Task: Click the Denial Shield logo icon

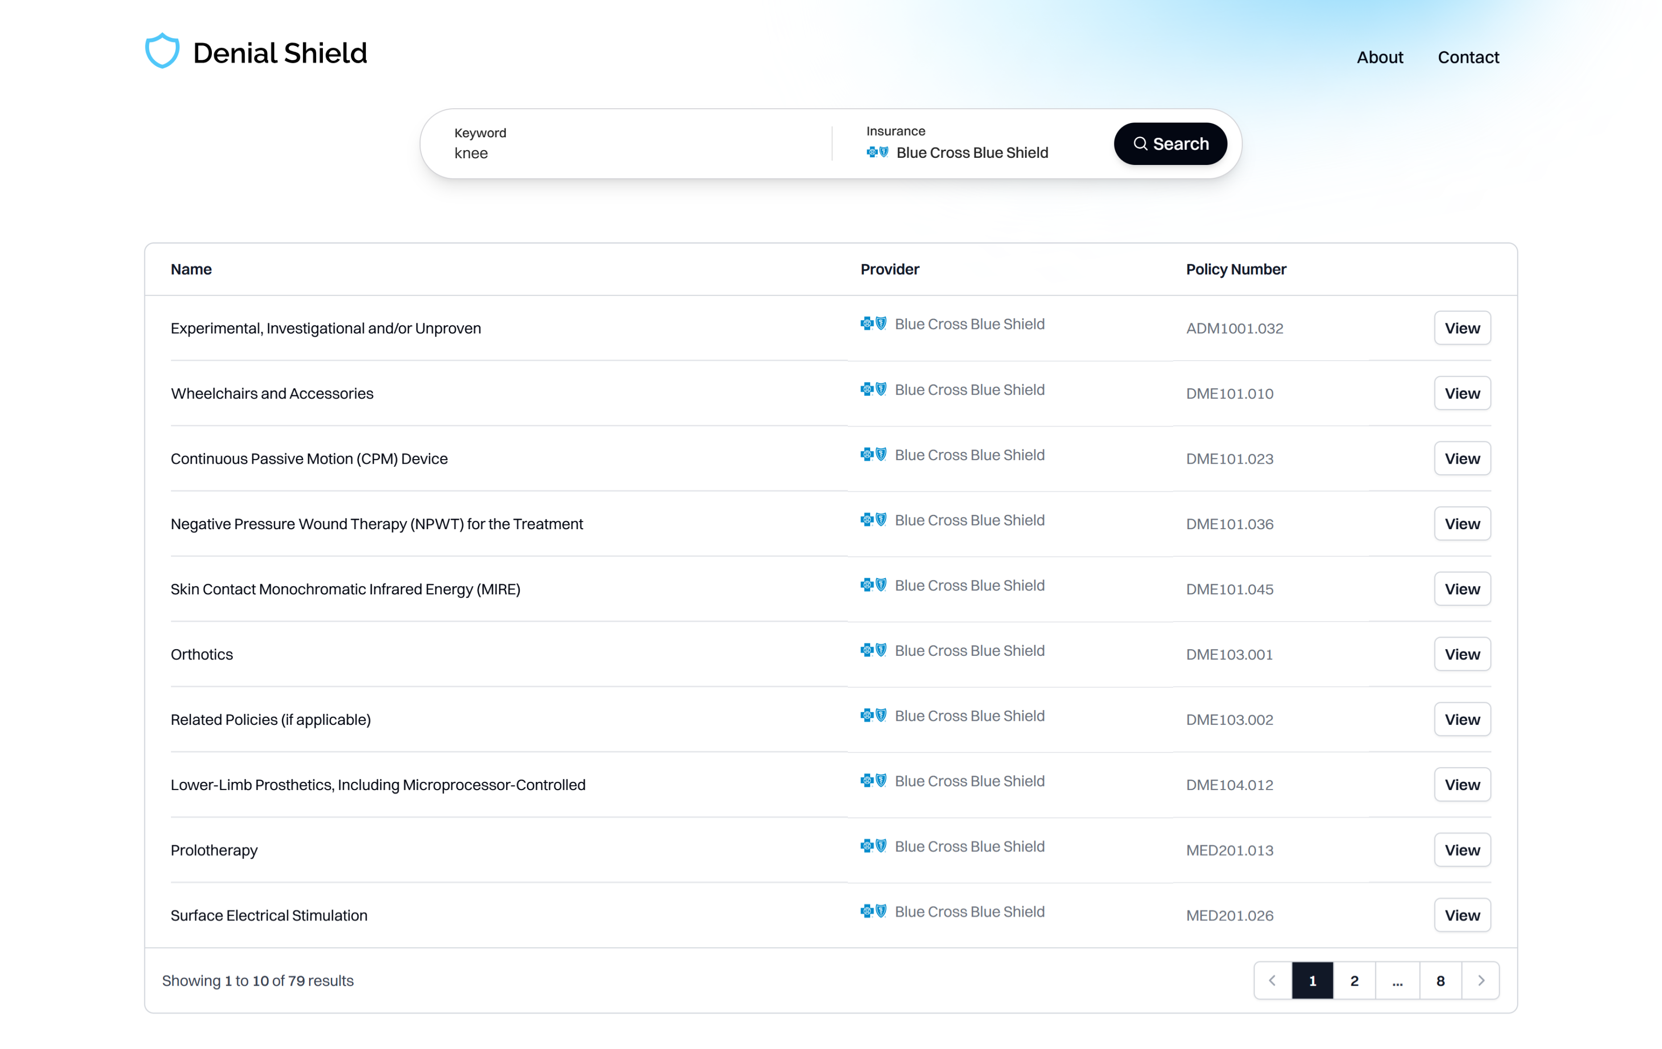Action: pos(162,51)
